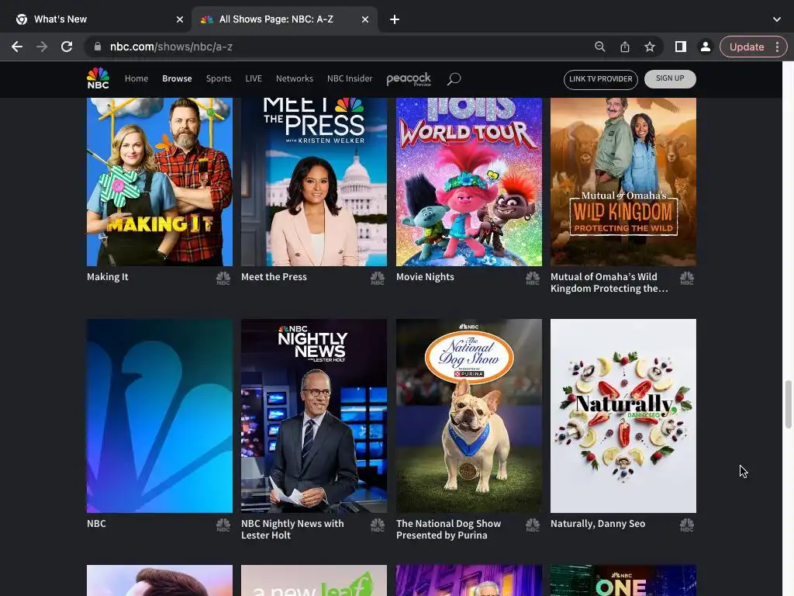Image resolution: width=794 pixels, height=596 pixels.
Task: Close the All Shows Page tab
Action: pos(365,19)
